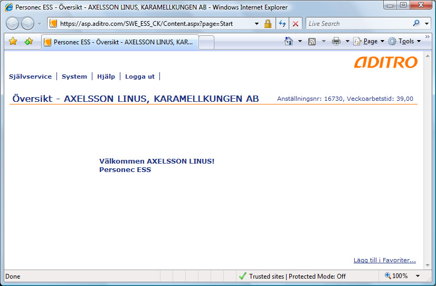Click Logga ut to log out
The height and width of the screenshot is (286, 436).
tap(140, 77)
